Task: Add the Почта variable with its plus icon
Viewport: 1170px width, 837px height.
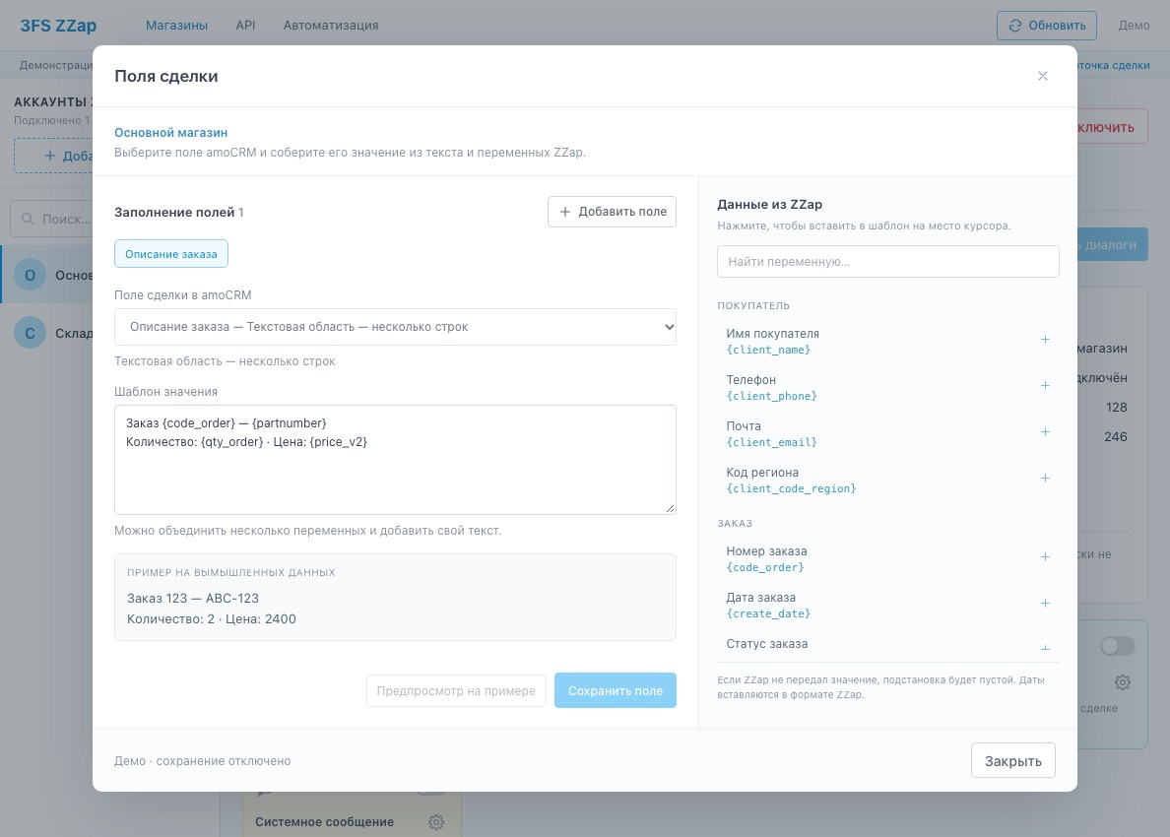Action: pyautogui.click(x=1045, y=432)
